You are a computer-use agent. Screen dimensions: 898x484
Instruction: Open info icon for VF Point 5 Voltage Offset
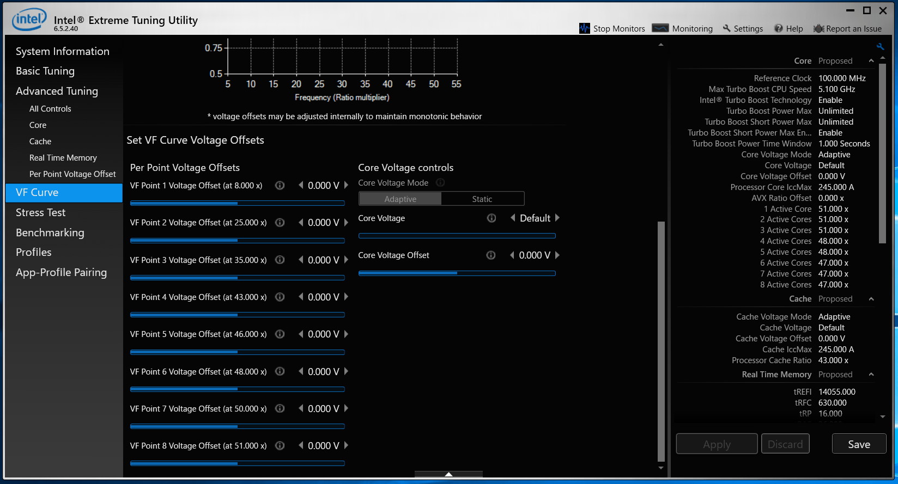coord(280,334)
